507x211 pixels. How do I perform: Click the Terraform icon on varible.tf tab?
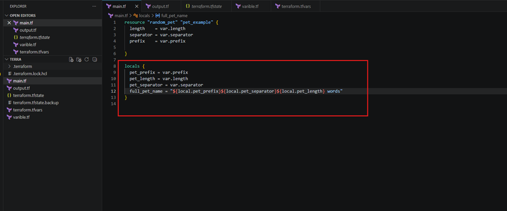238,6
